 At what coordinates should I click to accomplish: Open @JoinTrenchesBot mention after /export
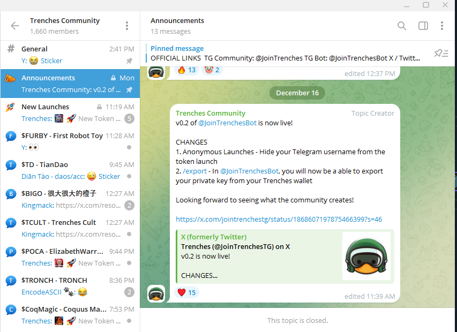pyautogui.click(x=250, y=171)
